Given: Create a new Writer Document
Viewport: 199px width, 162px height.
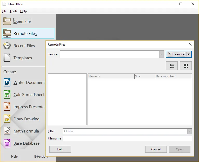Looking at the screenshot, I should 29,83.
